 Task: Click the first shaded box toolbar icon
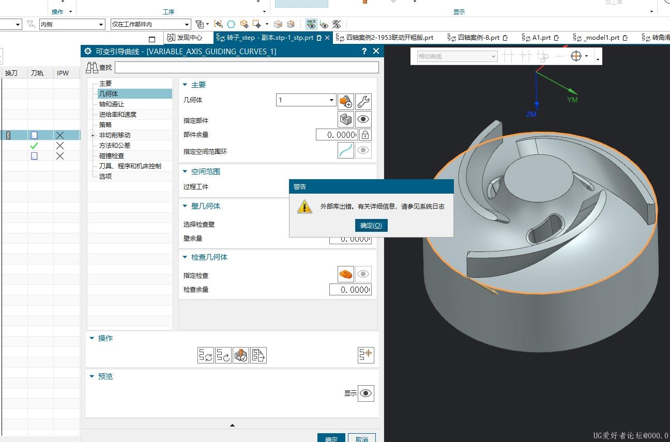pyautogui.click(x=278, y=24)
